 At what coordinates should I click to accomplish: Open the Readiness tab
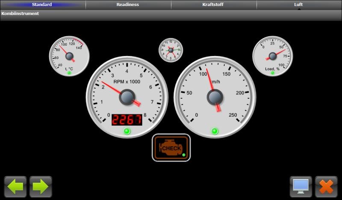pos(128,5)
